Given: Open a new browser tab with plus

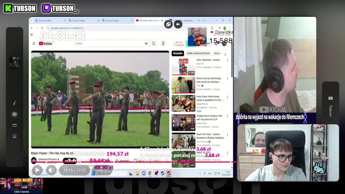Looking at the screenshot, I should (204, 20).
